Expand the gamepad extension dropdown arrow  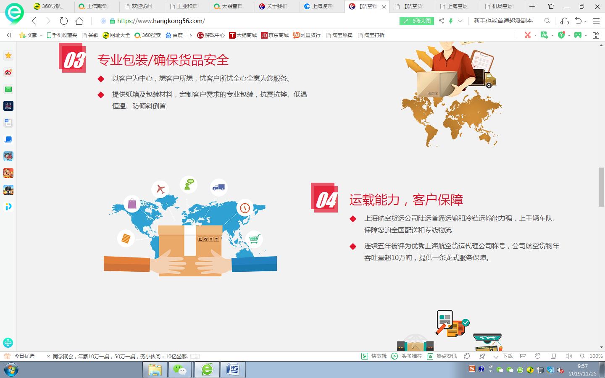click(586, 36)
